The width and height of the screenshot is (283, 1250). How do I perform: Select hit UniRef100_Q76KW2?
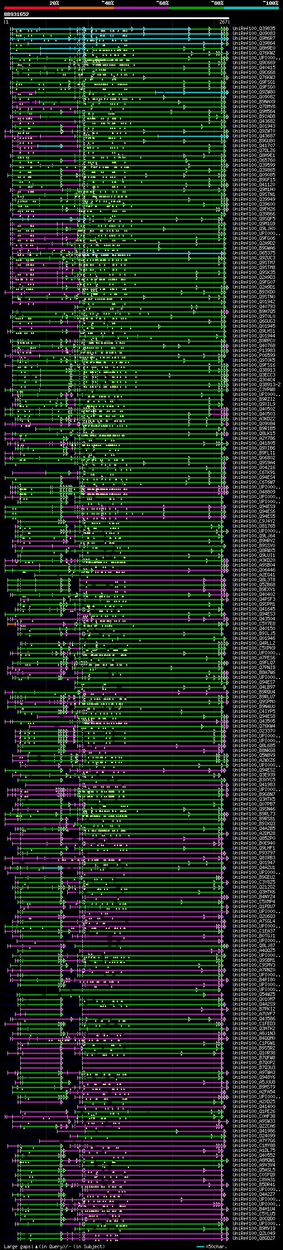tap(254, 53)
